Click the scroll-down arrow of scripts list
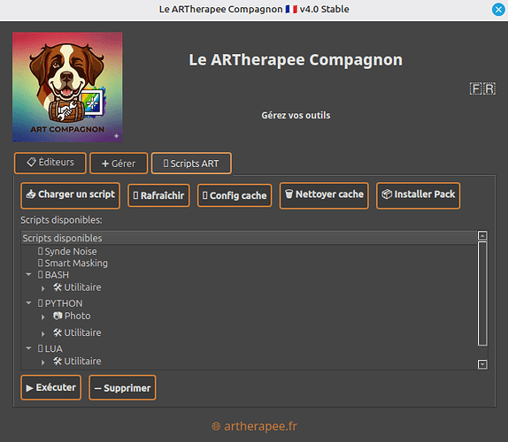This screenshot has width=508, height=442. click(482, 364)
